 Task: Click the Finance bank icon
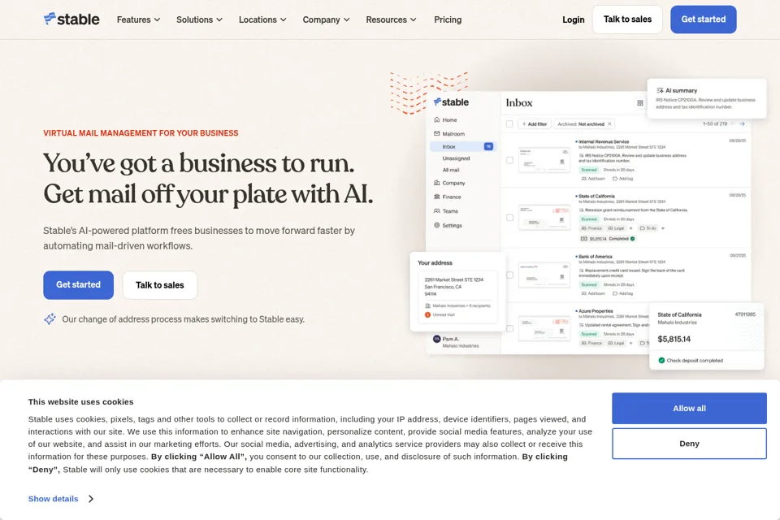(437, 197)
